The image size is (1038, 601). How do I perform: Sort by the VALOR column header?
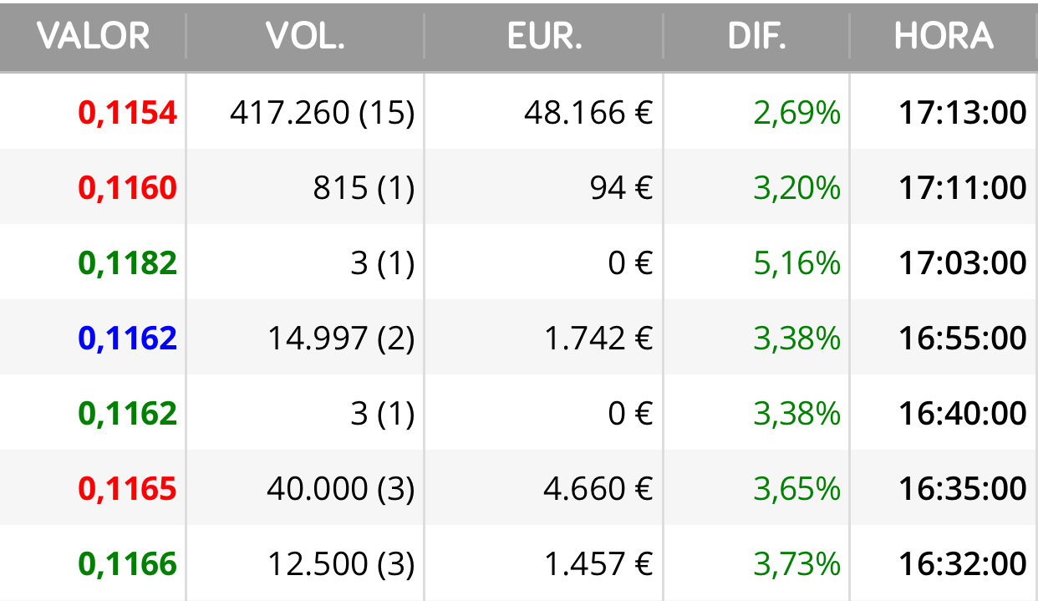point(93,36)
